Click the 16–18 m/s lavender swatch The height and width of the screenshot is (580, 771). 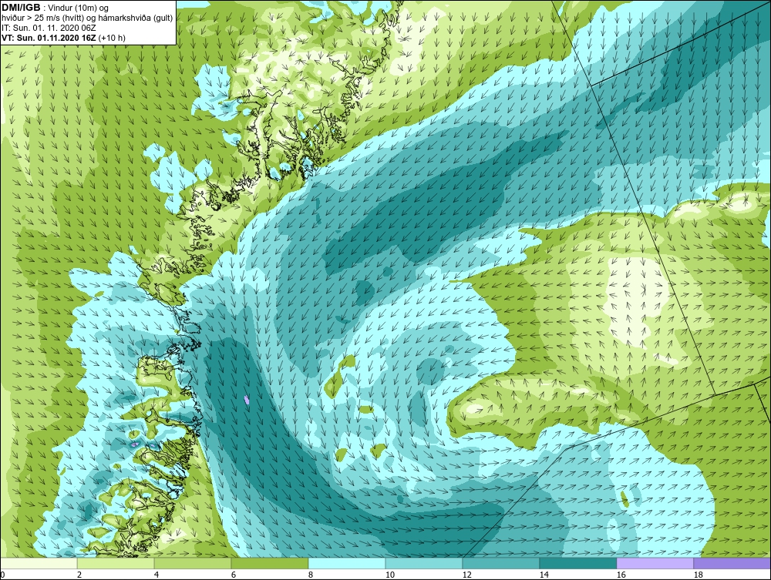point(655,563)
